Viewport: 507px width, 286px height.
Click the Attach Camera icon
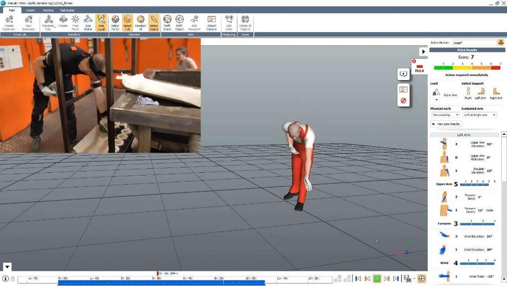coord(212,23)
